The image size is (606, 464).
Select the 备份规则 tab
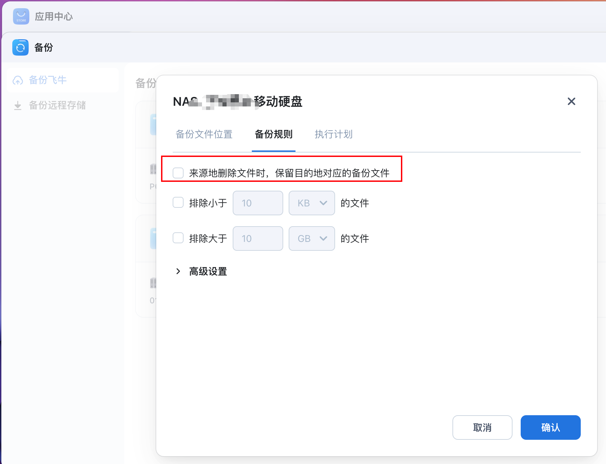[274, 134]
